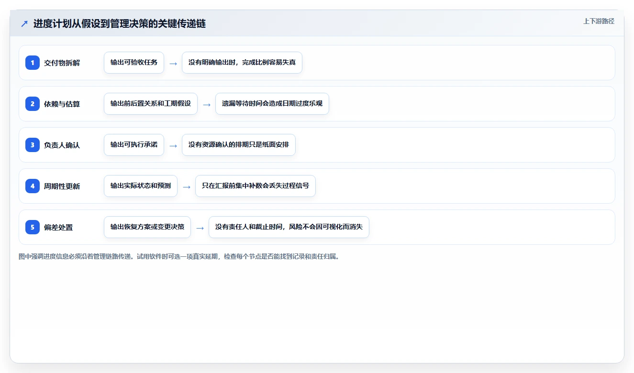Click the 输出实际状态和预测 chip
The width and height of the screenshot is (634, 373).
(141, 186)
